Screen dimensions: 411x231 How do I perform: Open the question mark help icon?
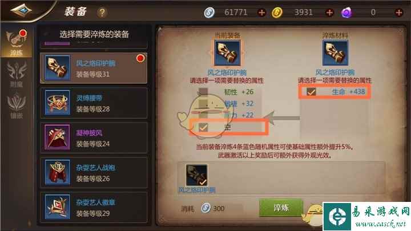pos(102,13)
